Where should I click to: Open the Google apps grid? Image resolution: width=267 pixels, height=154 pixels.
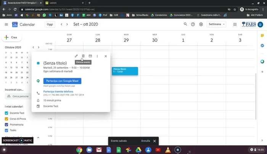235,24
